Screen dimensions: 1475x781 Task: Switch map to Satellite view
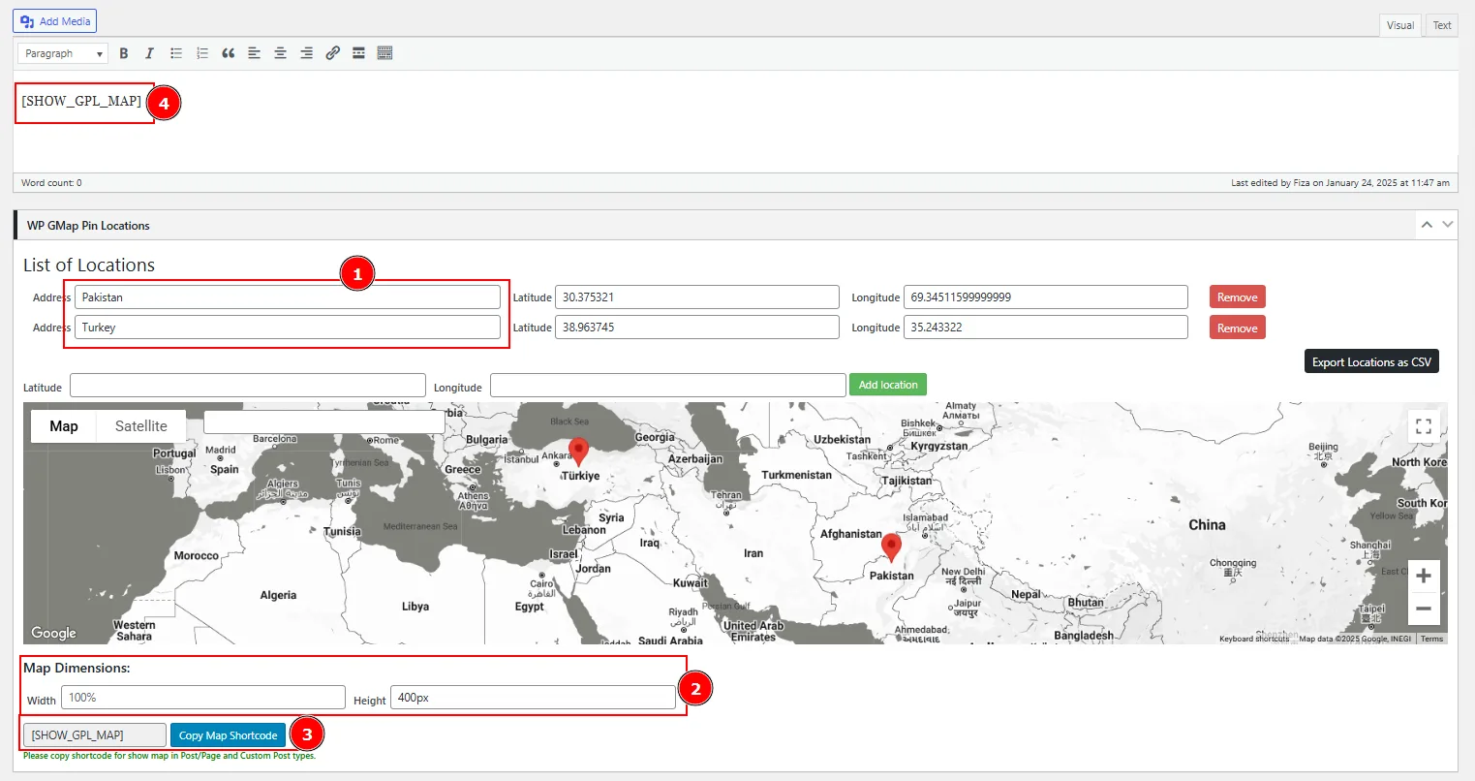[x=141, y=426]
